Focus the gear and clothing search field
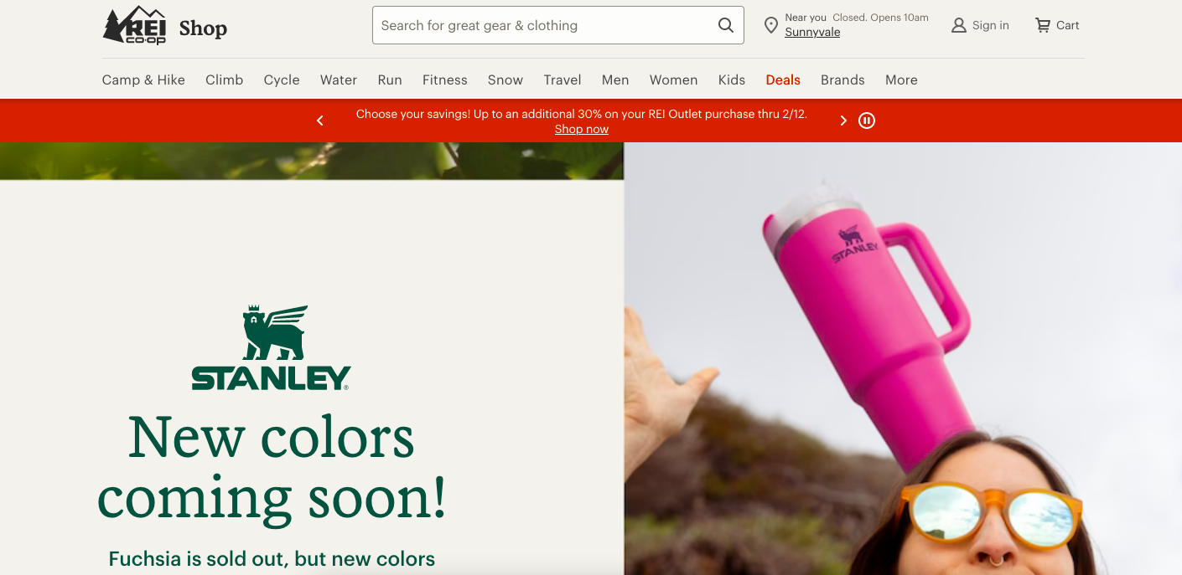The height and width of the screenshot is (575, 1182). coord(545,25)
